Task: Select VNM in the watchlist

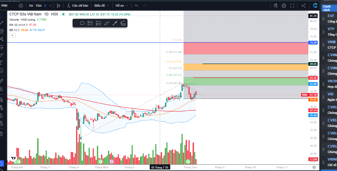Action: click(331, 42)
